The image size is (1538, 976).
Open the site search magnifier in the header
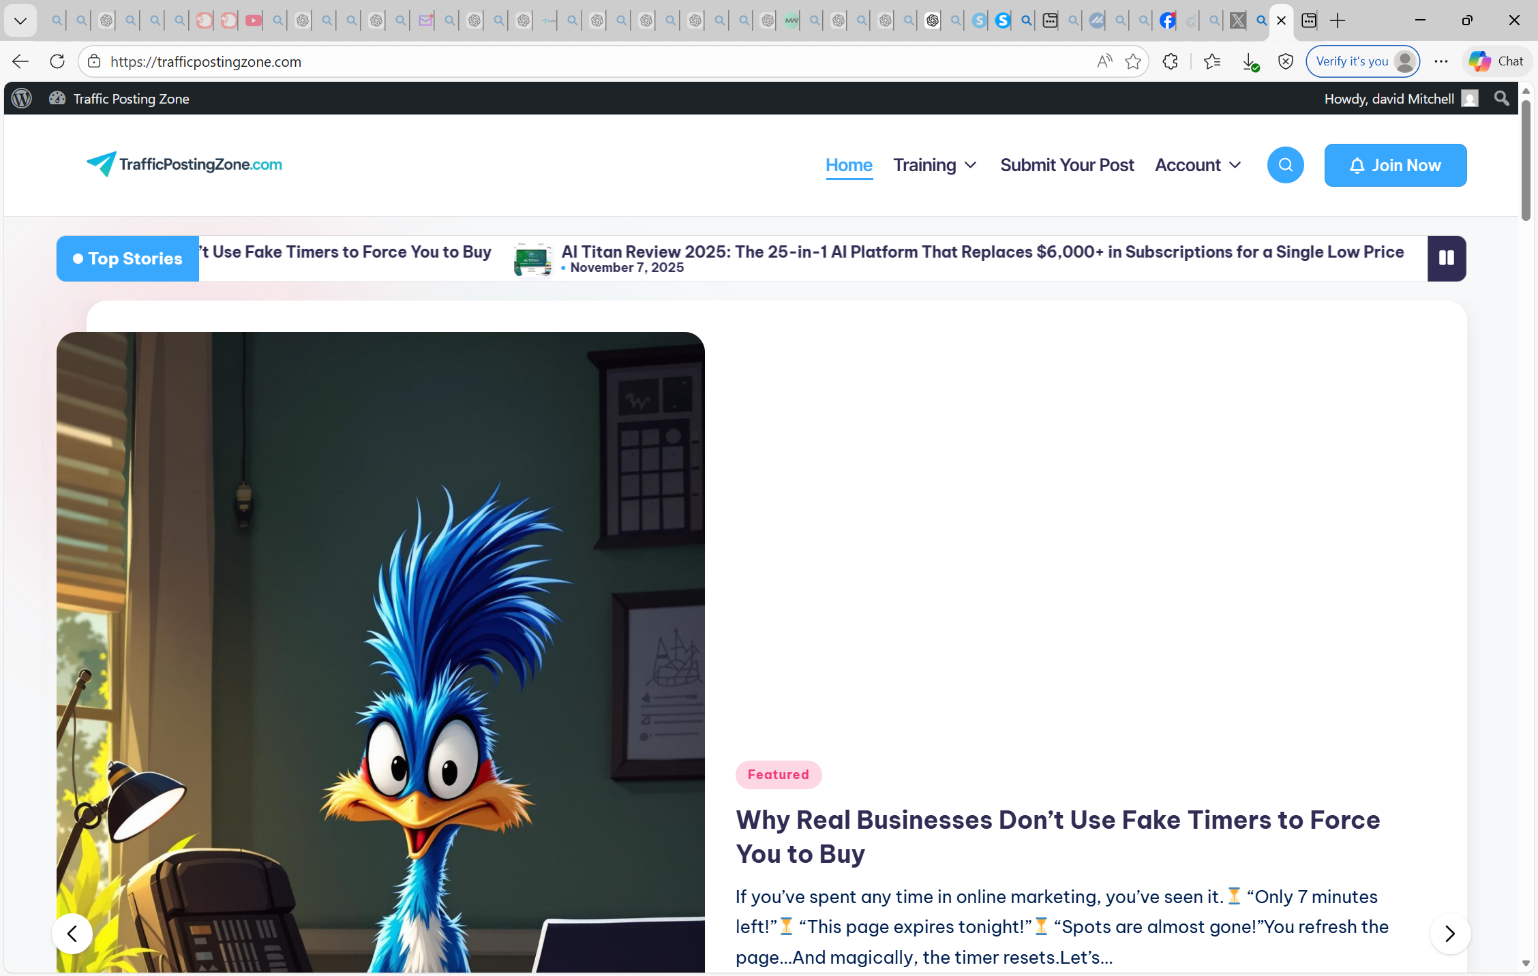point(1285,165)
